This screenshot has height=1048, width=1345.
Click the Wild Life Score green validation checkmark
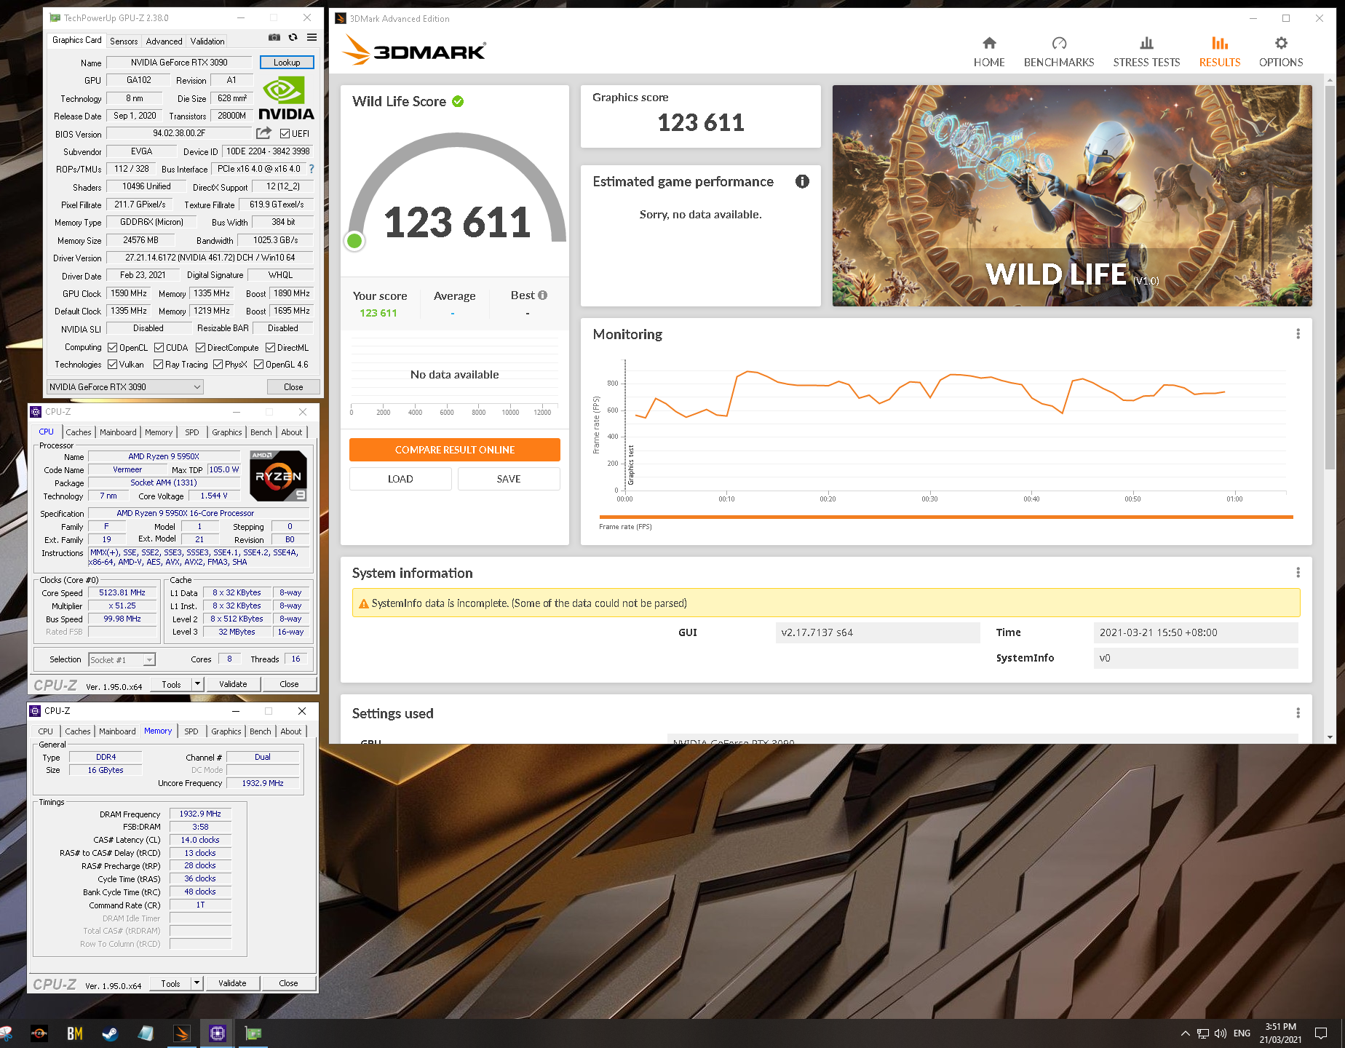point(458,101)
